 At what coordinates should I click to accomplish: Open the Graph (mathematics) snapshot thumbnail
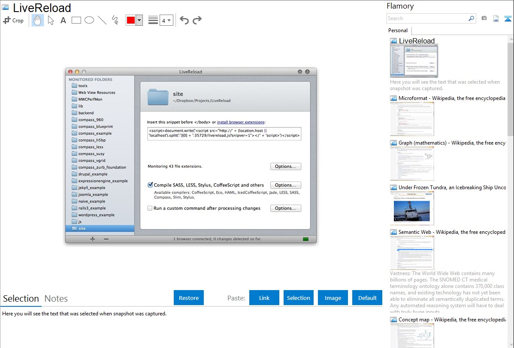[412, 163]
